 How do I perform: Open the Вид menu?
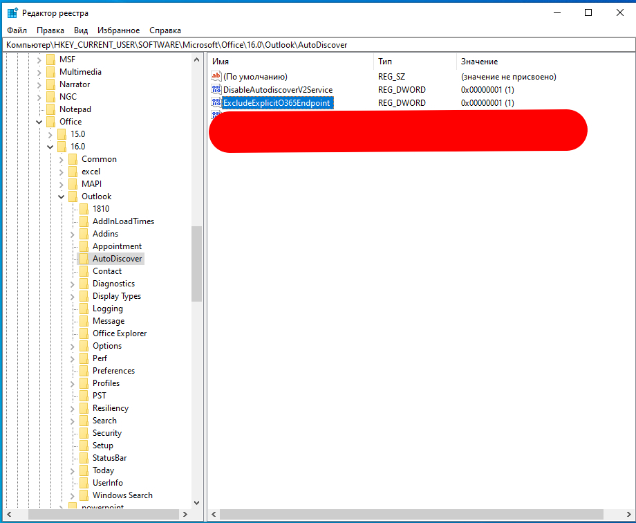[81, 30]
